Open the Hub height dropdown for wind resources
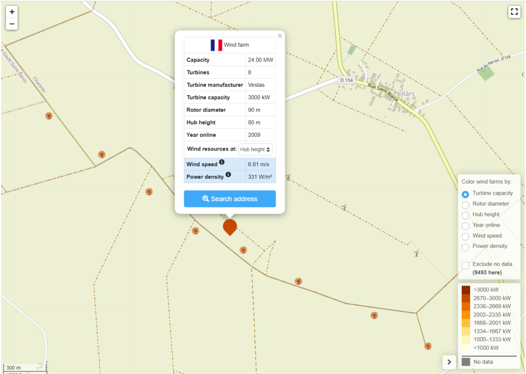Image resolution: width=526 pixels, height=374 pixels. click(256, 149)
